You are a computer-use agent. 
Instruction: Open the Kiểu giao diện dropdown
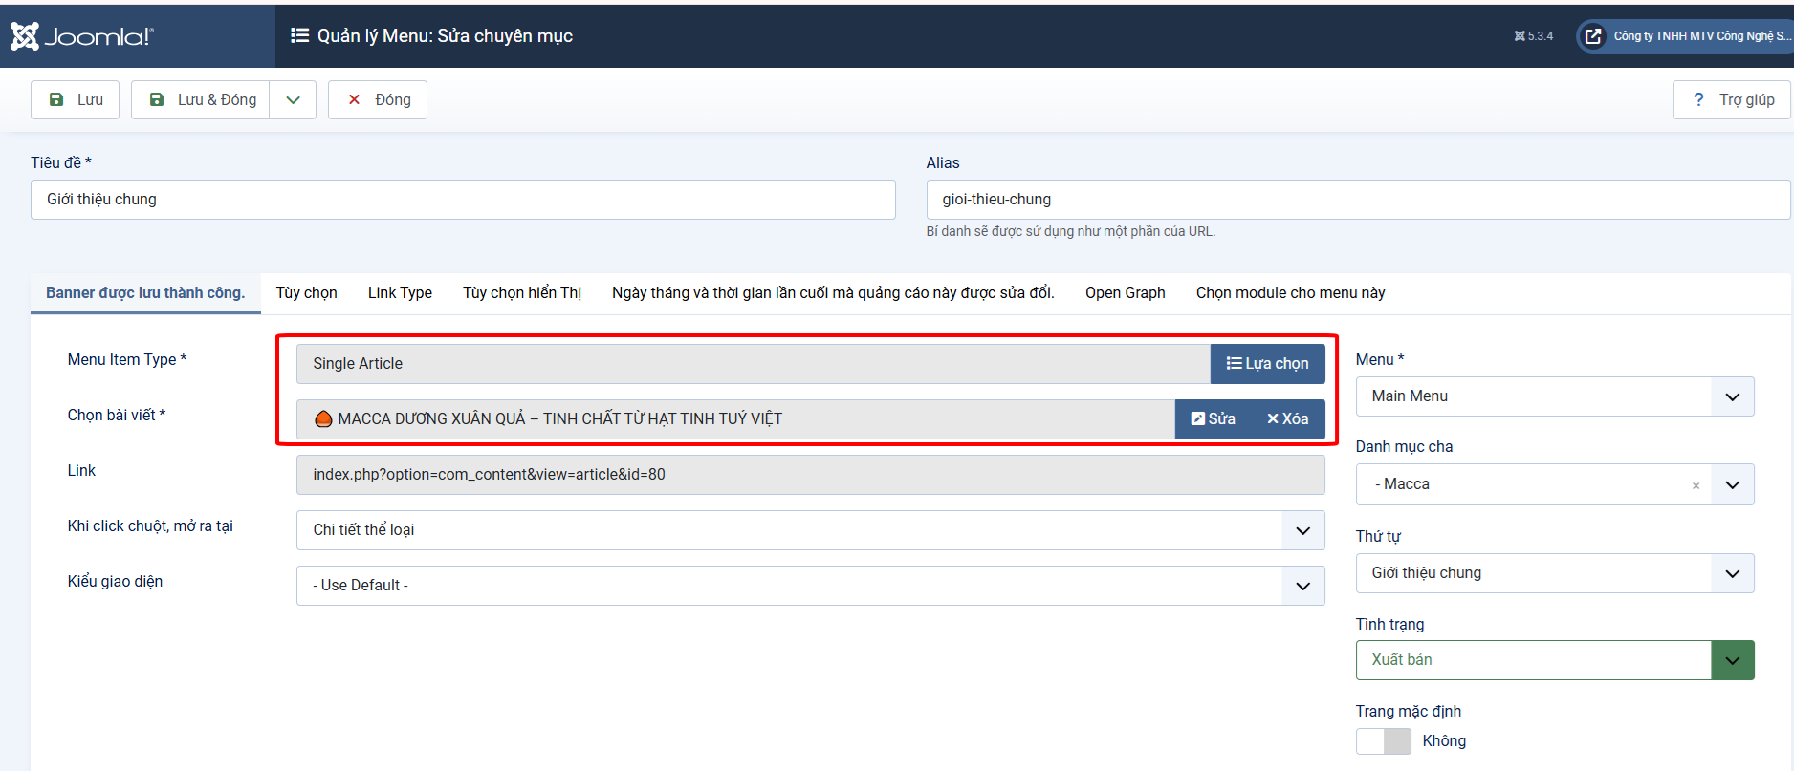[809, 586]
